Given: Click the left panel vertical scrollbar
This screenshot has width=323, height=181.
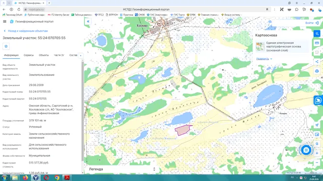Looking at the screenshot, I should click(x=83, y=111).
